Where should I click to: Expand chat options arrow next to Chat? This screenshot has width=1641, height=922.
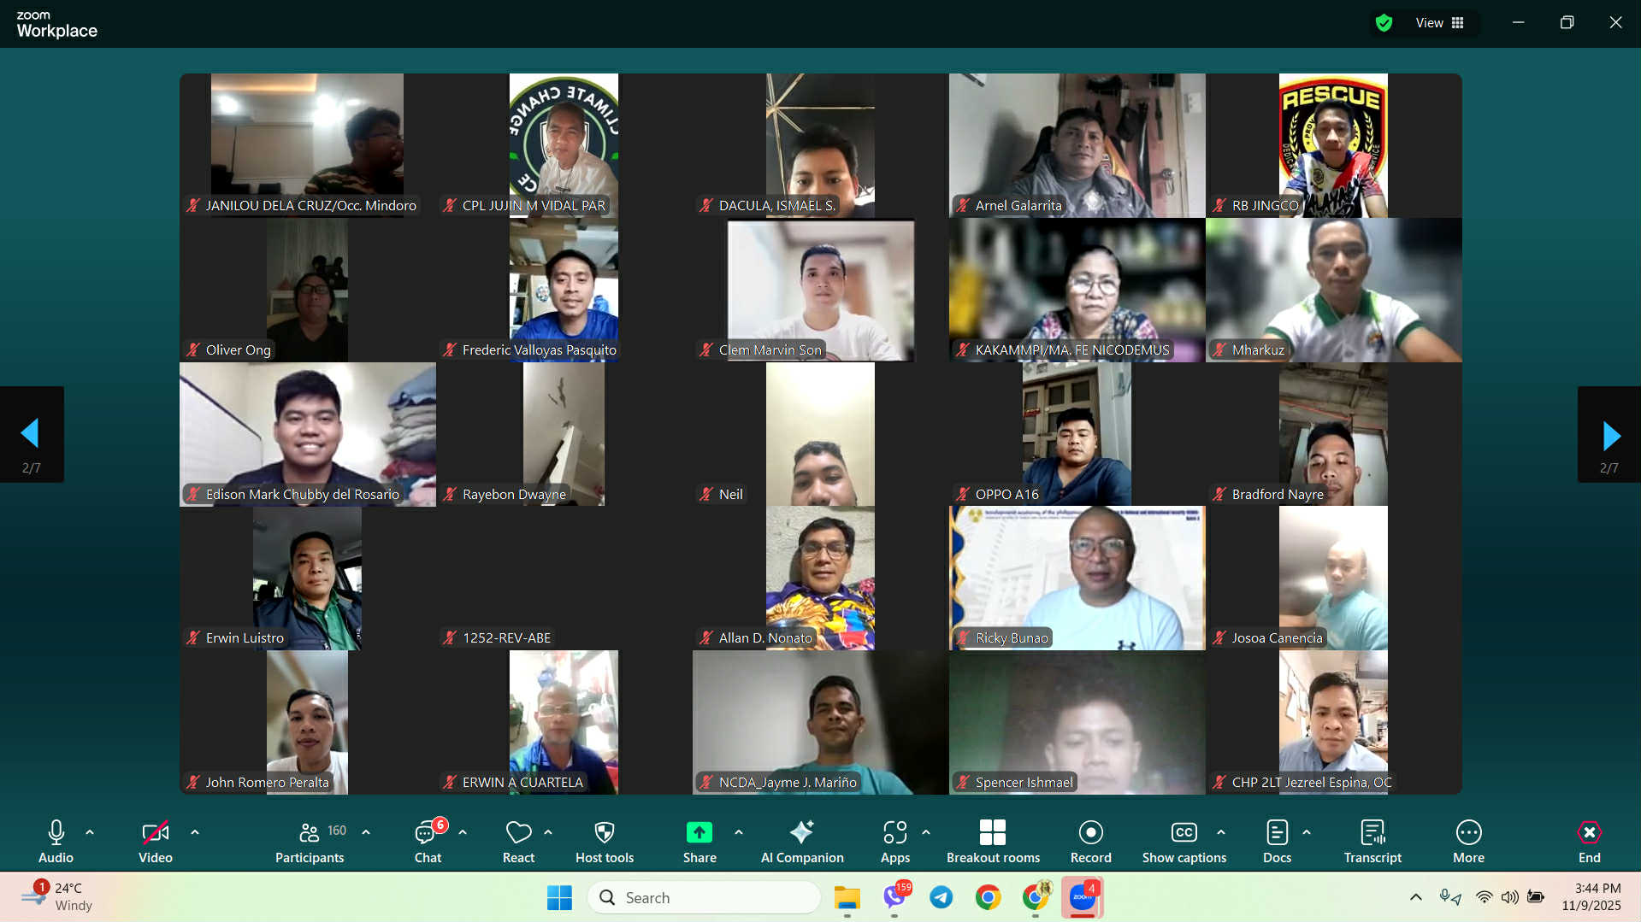[463, 832]
